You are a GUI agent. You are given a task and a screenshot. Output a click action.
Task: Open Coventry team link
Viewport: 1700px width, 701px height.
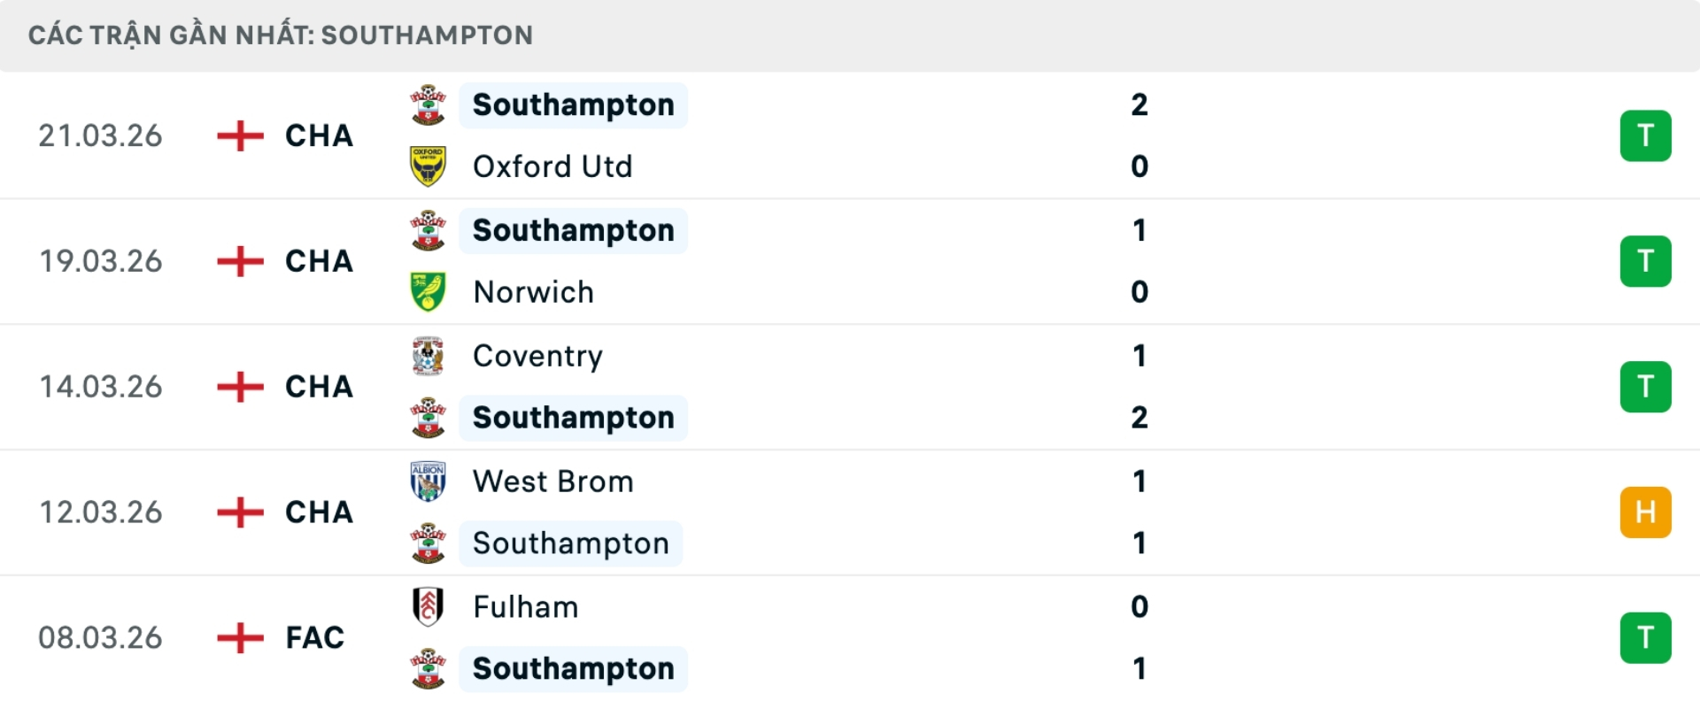tap(537, 356)
